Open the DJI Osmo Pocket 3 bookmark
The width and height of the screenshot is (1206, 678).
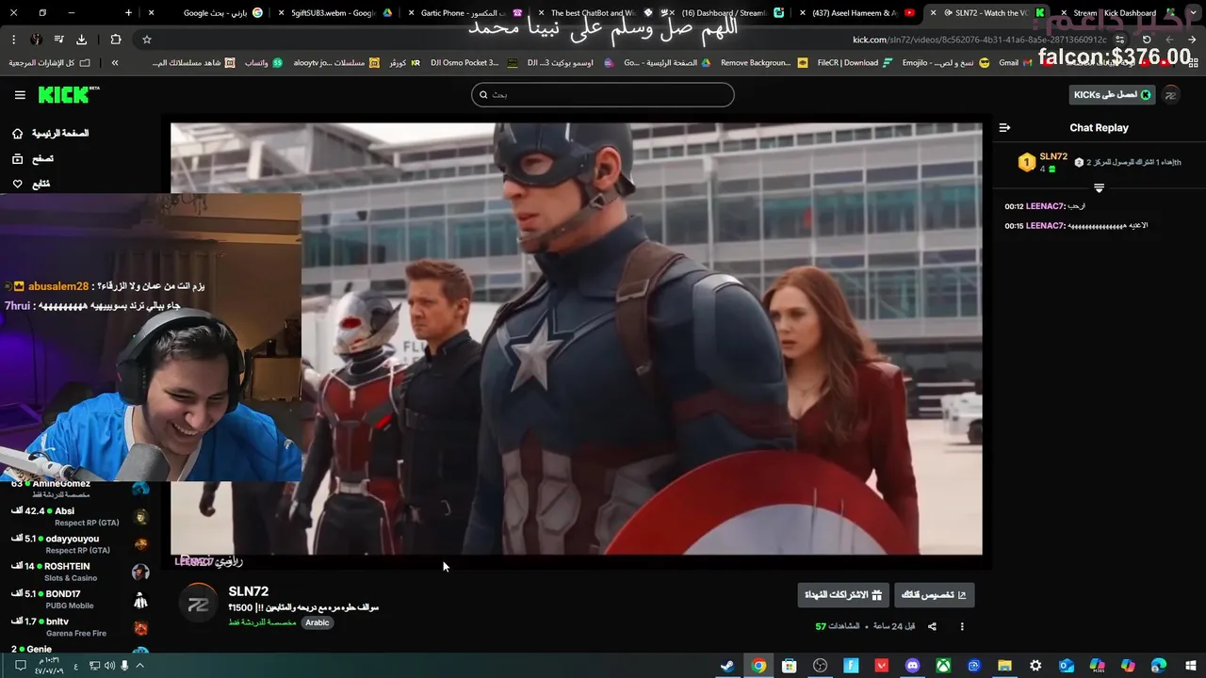[x=472, y=63]
